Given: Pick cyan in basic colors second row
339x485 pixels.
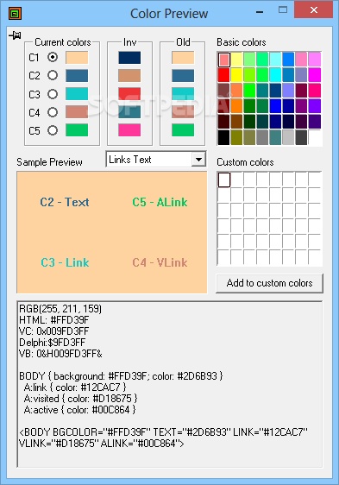Looking at the screenshot, I should tap(275, 75).
